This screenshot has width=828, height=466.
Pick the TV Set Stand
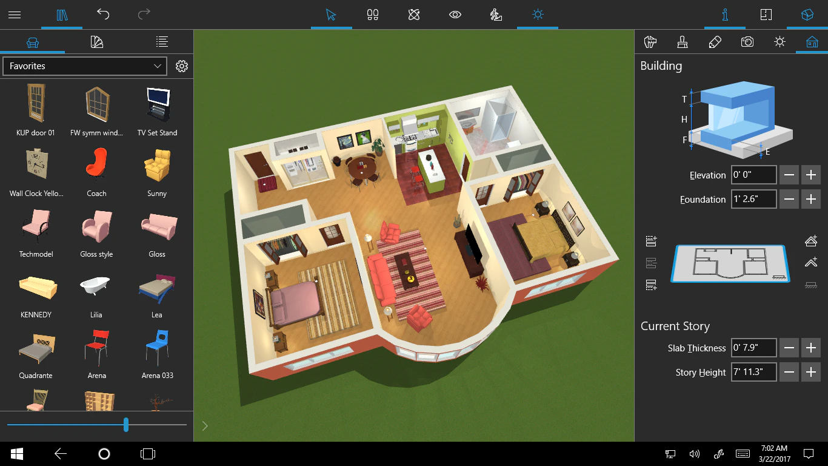[157, 110]
